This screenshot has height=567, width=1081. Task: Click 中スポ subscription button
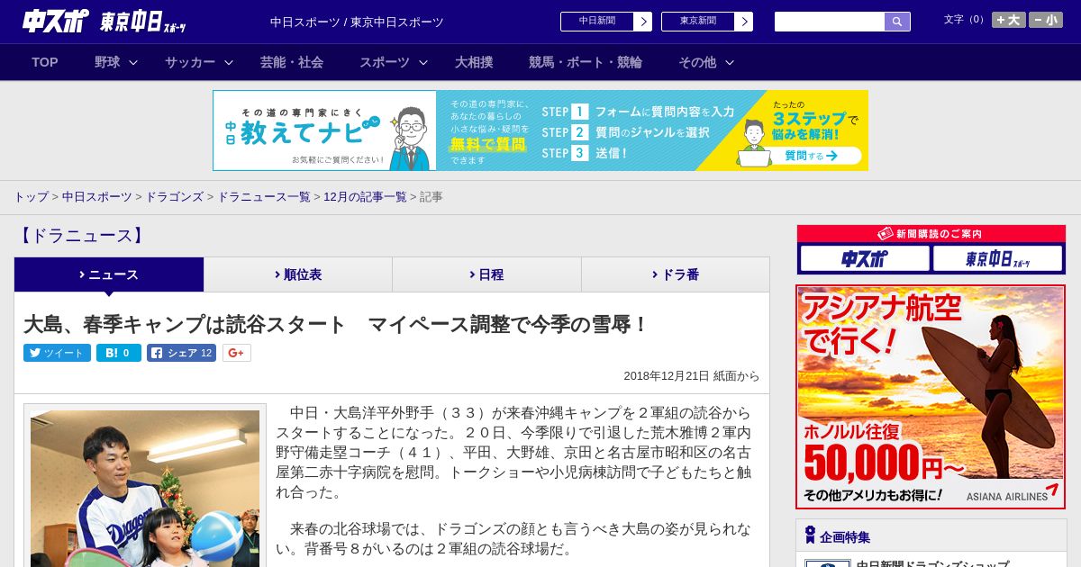coord(865,258)
